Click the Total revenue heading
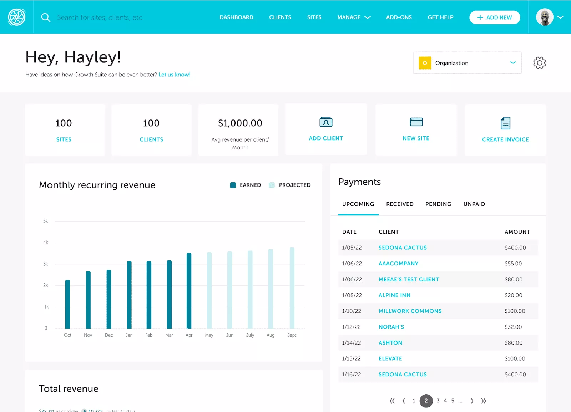 pos(69,389)
